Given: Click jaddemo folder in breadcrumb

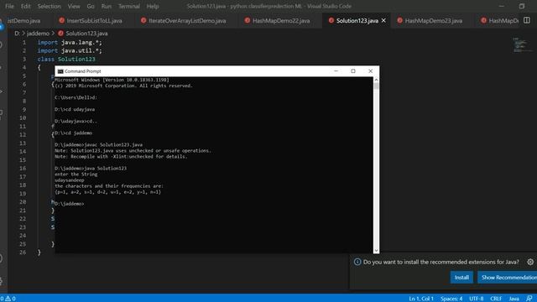Looking at the screenshot, I should 38,34.
